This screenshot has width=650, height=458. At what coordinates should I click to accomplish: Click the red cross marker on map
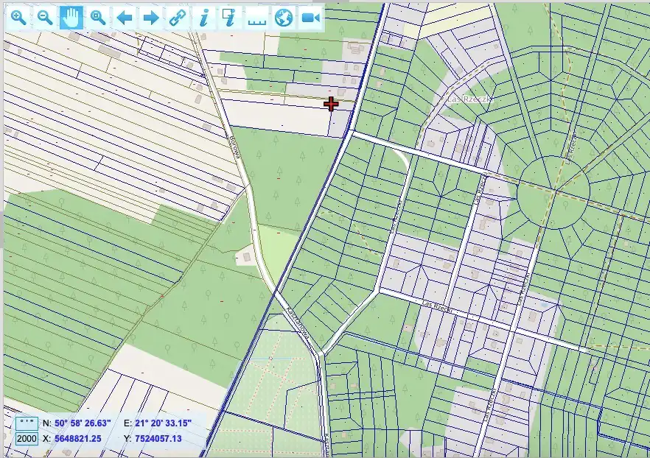[331, 104]
